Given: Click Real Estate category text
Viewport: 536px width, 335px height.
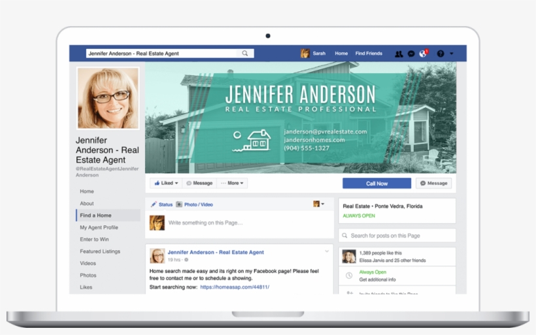Looking at the screenshot, I should click(356, 206).
